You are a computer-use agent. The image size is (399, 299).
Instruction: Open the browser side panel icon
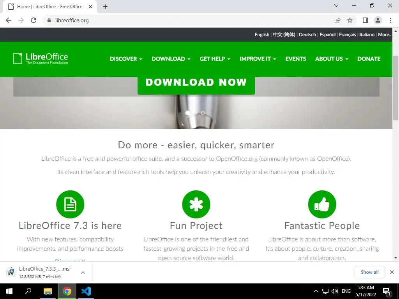pos(365,20)
